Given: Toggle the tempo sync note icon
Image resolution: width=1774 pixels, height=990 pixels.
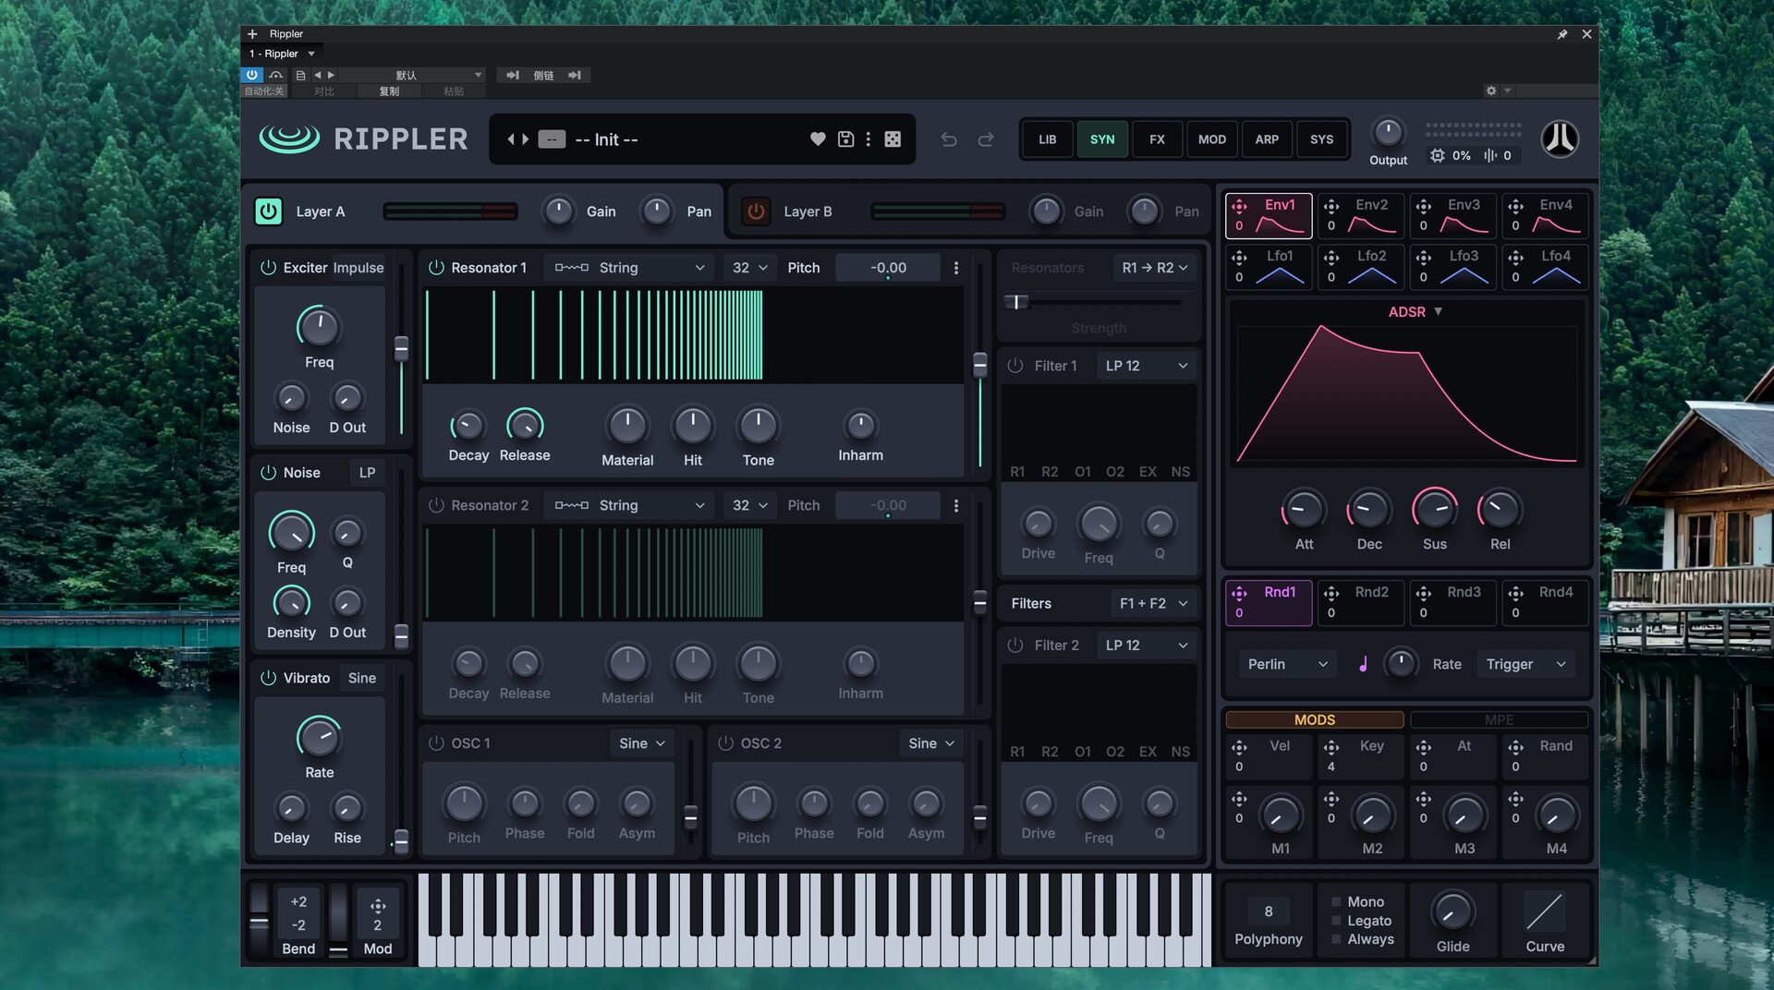Looking at the screenshot, I should (1363, 664).
